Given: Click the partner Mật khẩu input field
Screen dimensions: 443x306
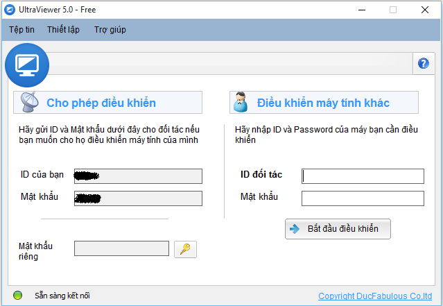Looking at the screenshot, I should click(363, 198).
